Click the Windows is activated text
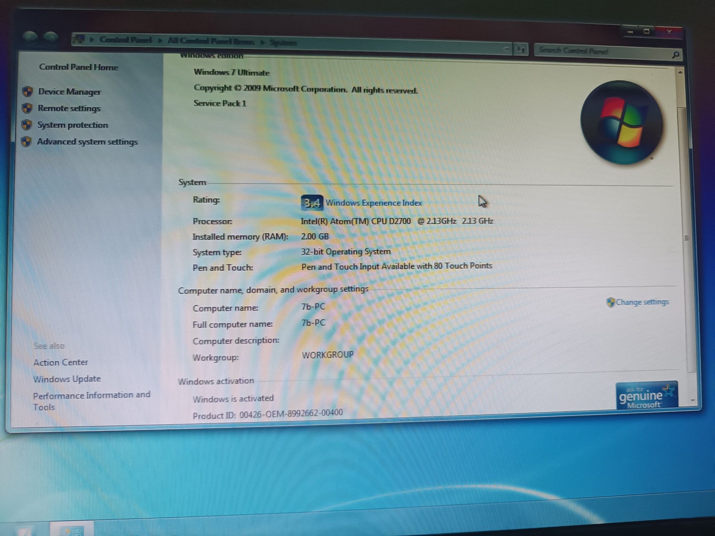Screen dimensions: 715x536 coord(233,399)
